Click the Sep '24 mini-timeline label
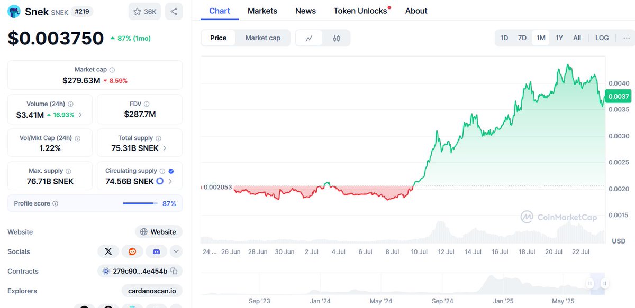Viewport: 635px width, 308px height. coord(442,301)
